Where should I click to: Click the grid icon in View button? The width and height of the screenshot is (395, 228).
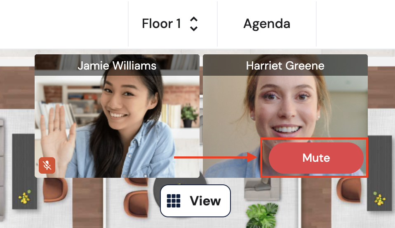tap(174, 200)
